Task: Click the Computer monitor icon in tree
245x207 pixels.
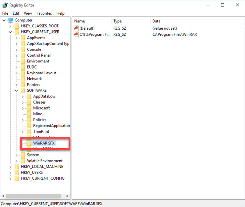Action: [11, 20]
